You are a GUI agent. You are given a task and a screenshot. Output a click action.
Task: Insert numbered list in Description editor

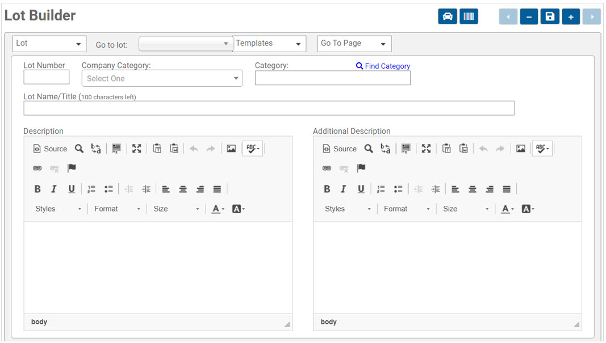point(91,189)
